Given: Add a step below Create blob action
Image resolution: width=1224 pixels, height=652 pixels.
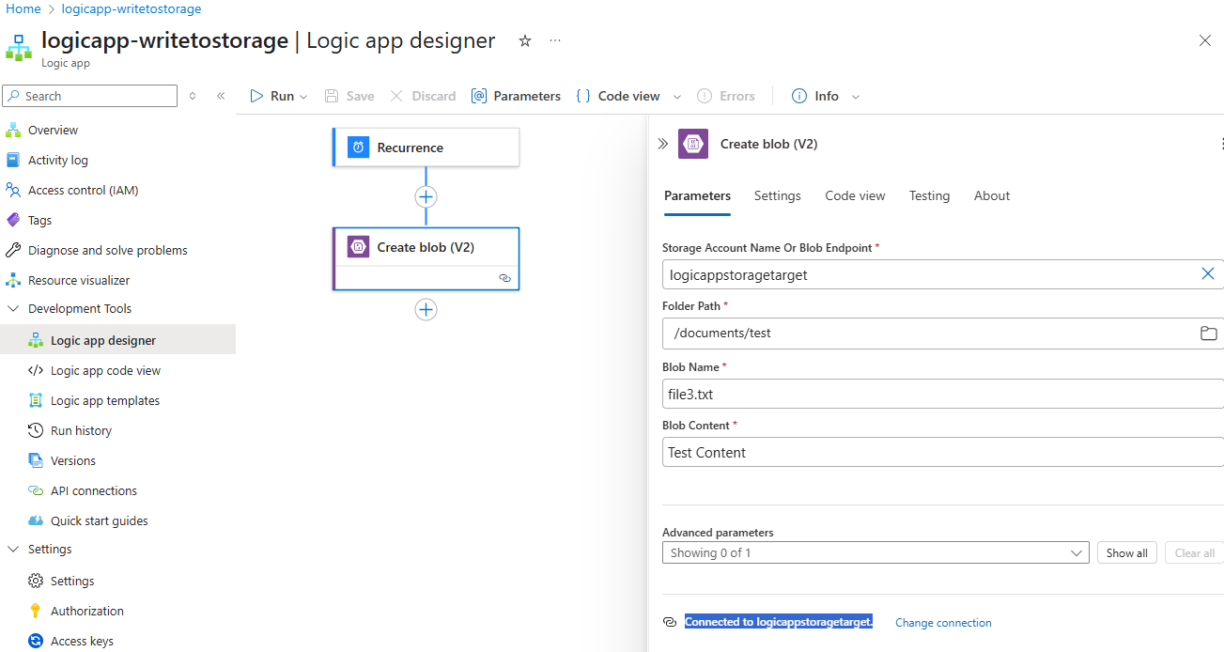Looking at the screenshot, I should point(426,310).
